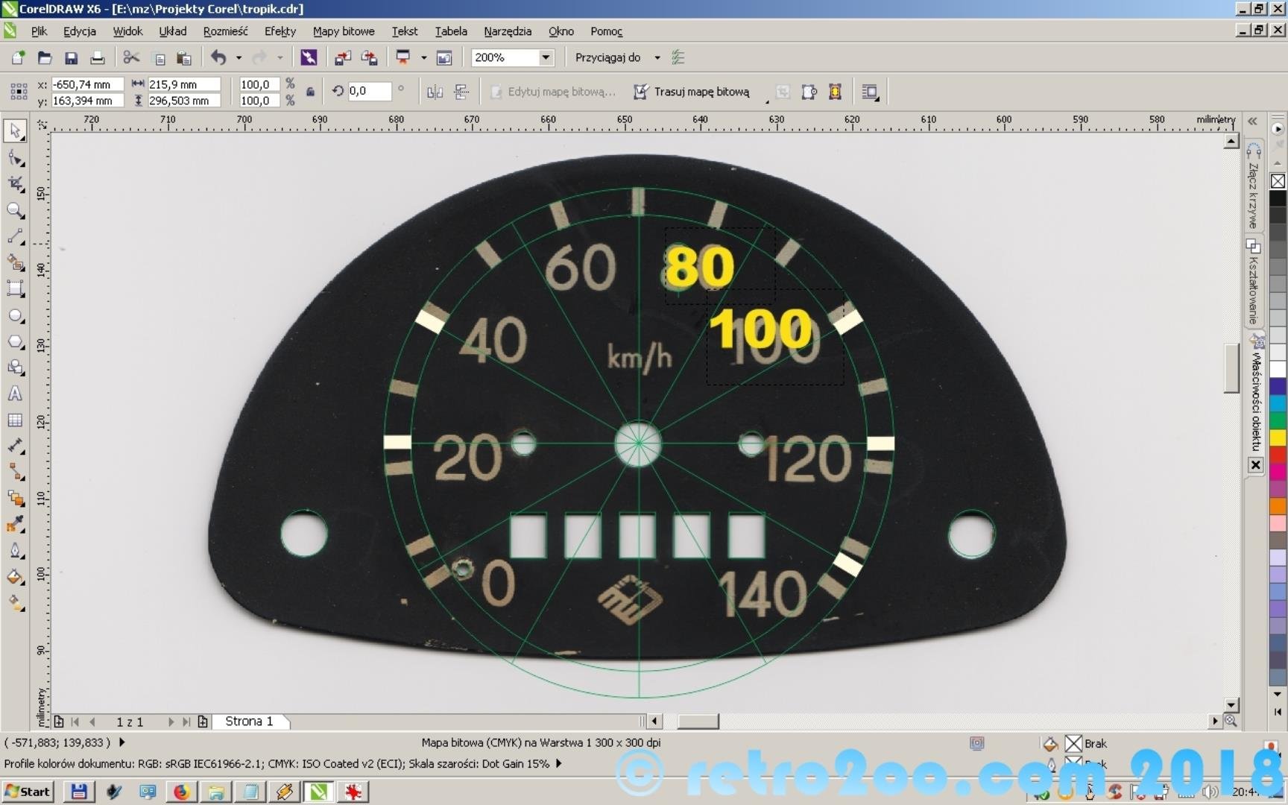Viewport: 1288px width, 805px height.
Task: Click the Undo arrow icon
Action: pyautogui.click(x=218, y=57)
